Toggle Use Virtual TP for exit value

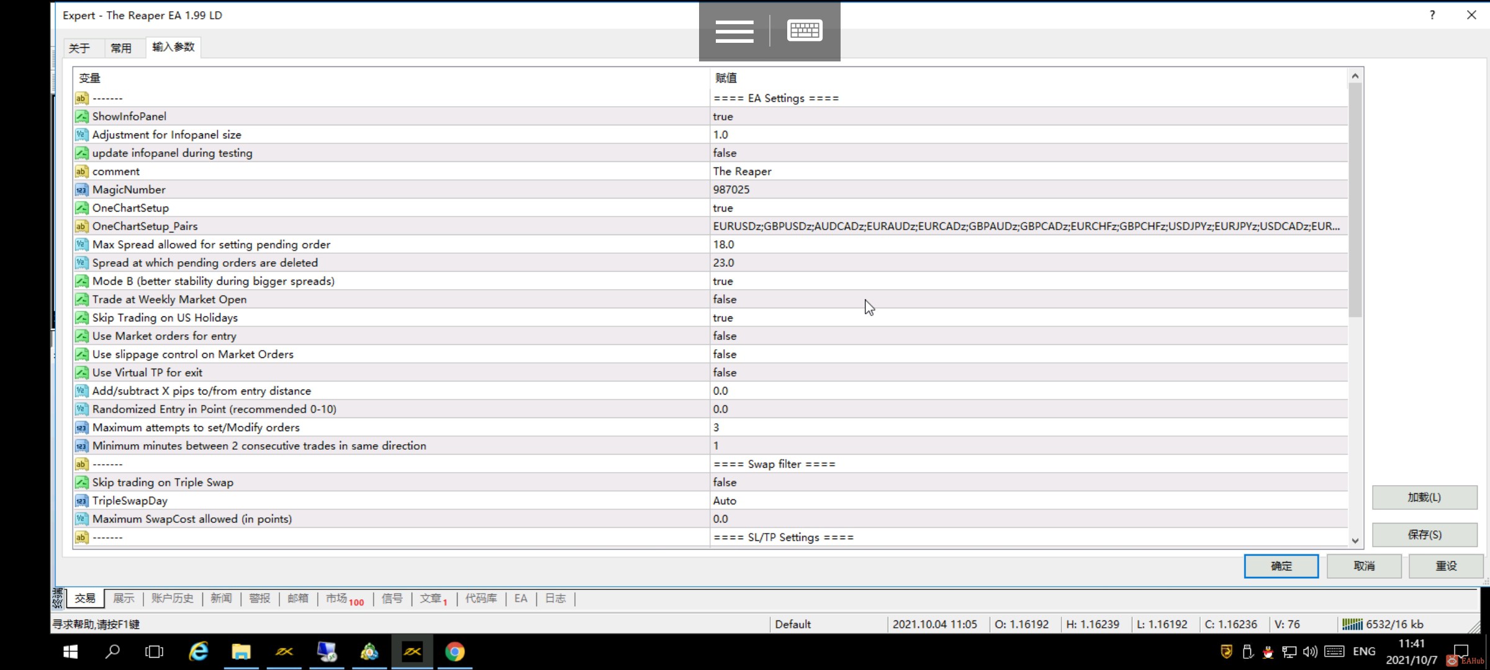pyautogui.click(x=724, y=372)
